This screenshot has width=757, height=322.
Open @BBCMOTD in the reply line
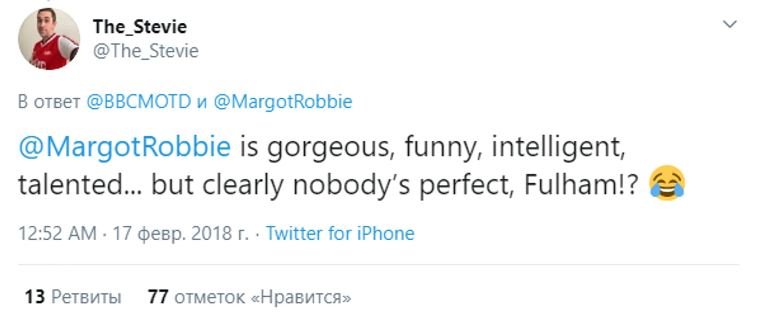138,101
